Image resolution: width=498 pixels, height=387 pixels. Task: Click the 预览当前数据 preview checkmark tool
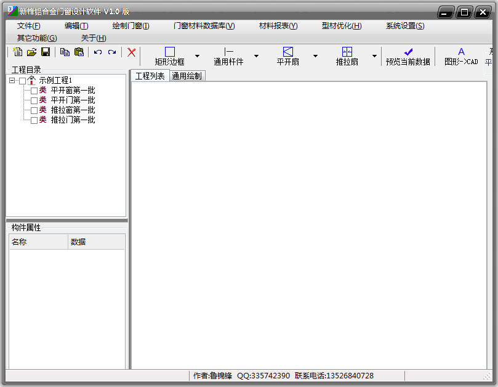pyautogui.click(x=408, y=56)
